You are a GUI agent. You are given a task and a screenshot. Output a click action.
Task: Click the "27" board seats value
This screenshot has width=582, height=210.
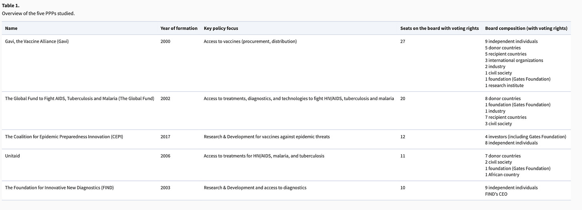pos(403,41)
